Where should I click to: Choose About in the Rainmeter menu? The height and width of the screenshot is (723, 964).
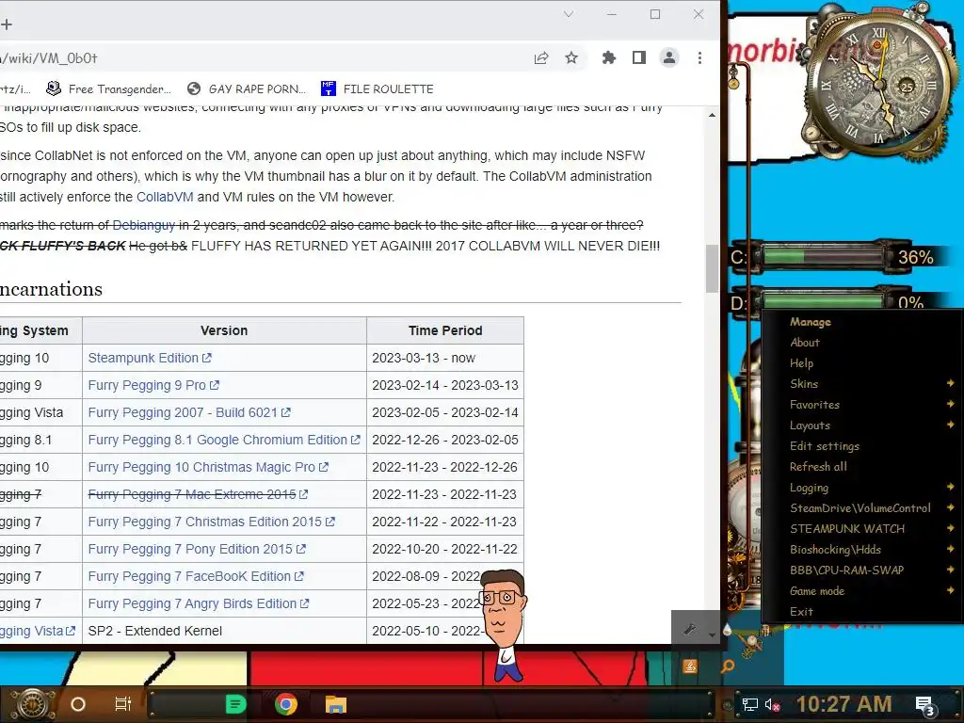(x=862, y=343)
